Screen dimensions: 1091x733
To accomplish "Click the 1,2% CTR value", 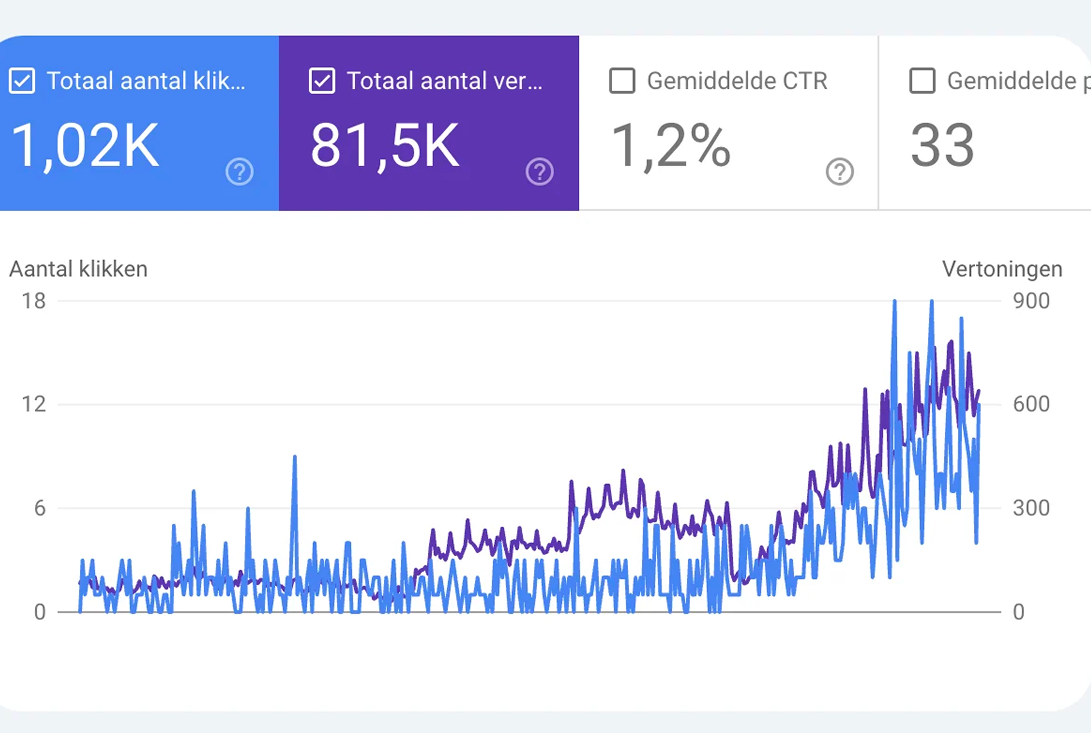I will click(x=670, y=145).
